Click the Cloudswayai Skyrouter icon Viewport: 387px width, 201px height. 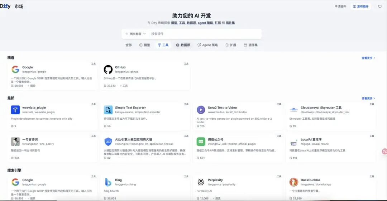294,110
